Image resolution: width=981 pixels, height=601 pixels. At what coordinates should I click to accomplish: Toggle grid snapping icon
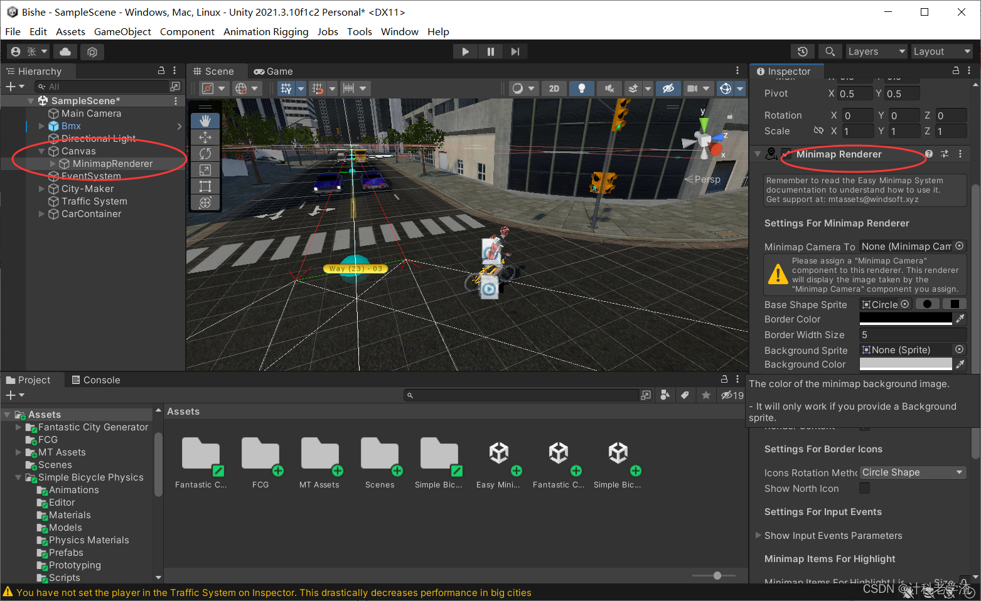[x=318, y=88]
